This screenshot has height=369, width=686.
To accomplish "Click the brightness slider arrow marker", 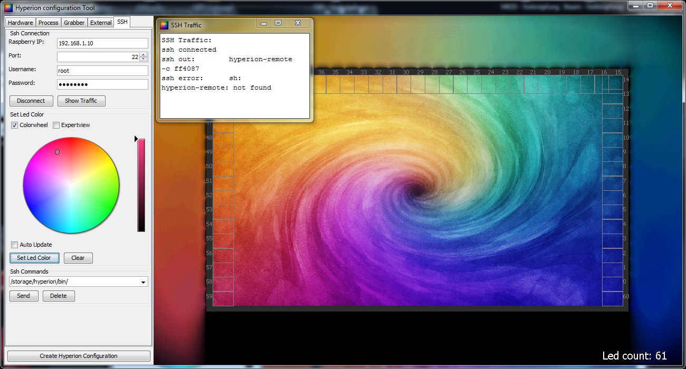I will [136, 139].
